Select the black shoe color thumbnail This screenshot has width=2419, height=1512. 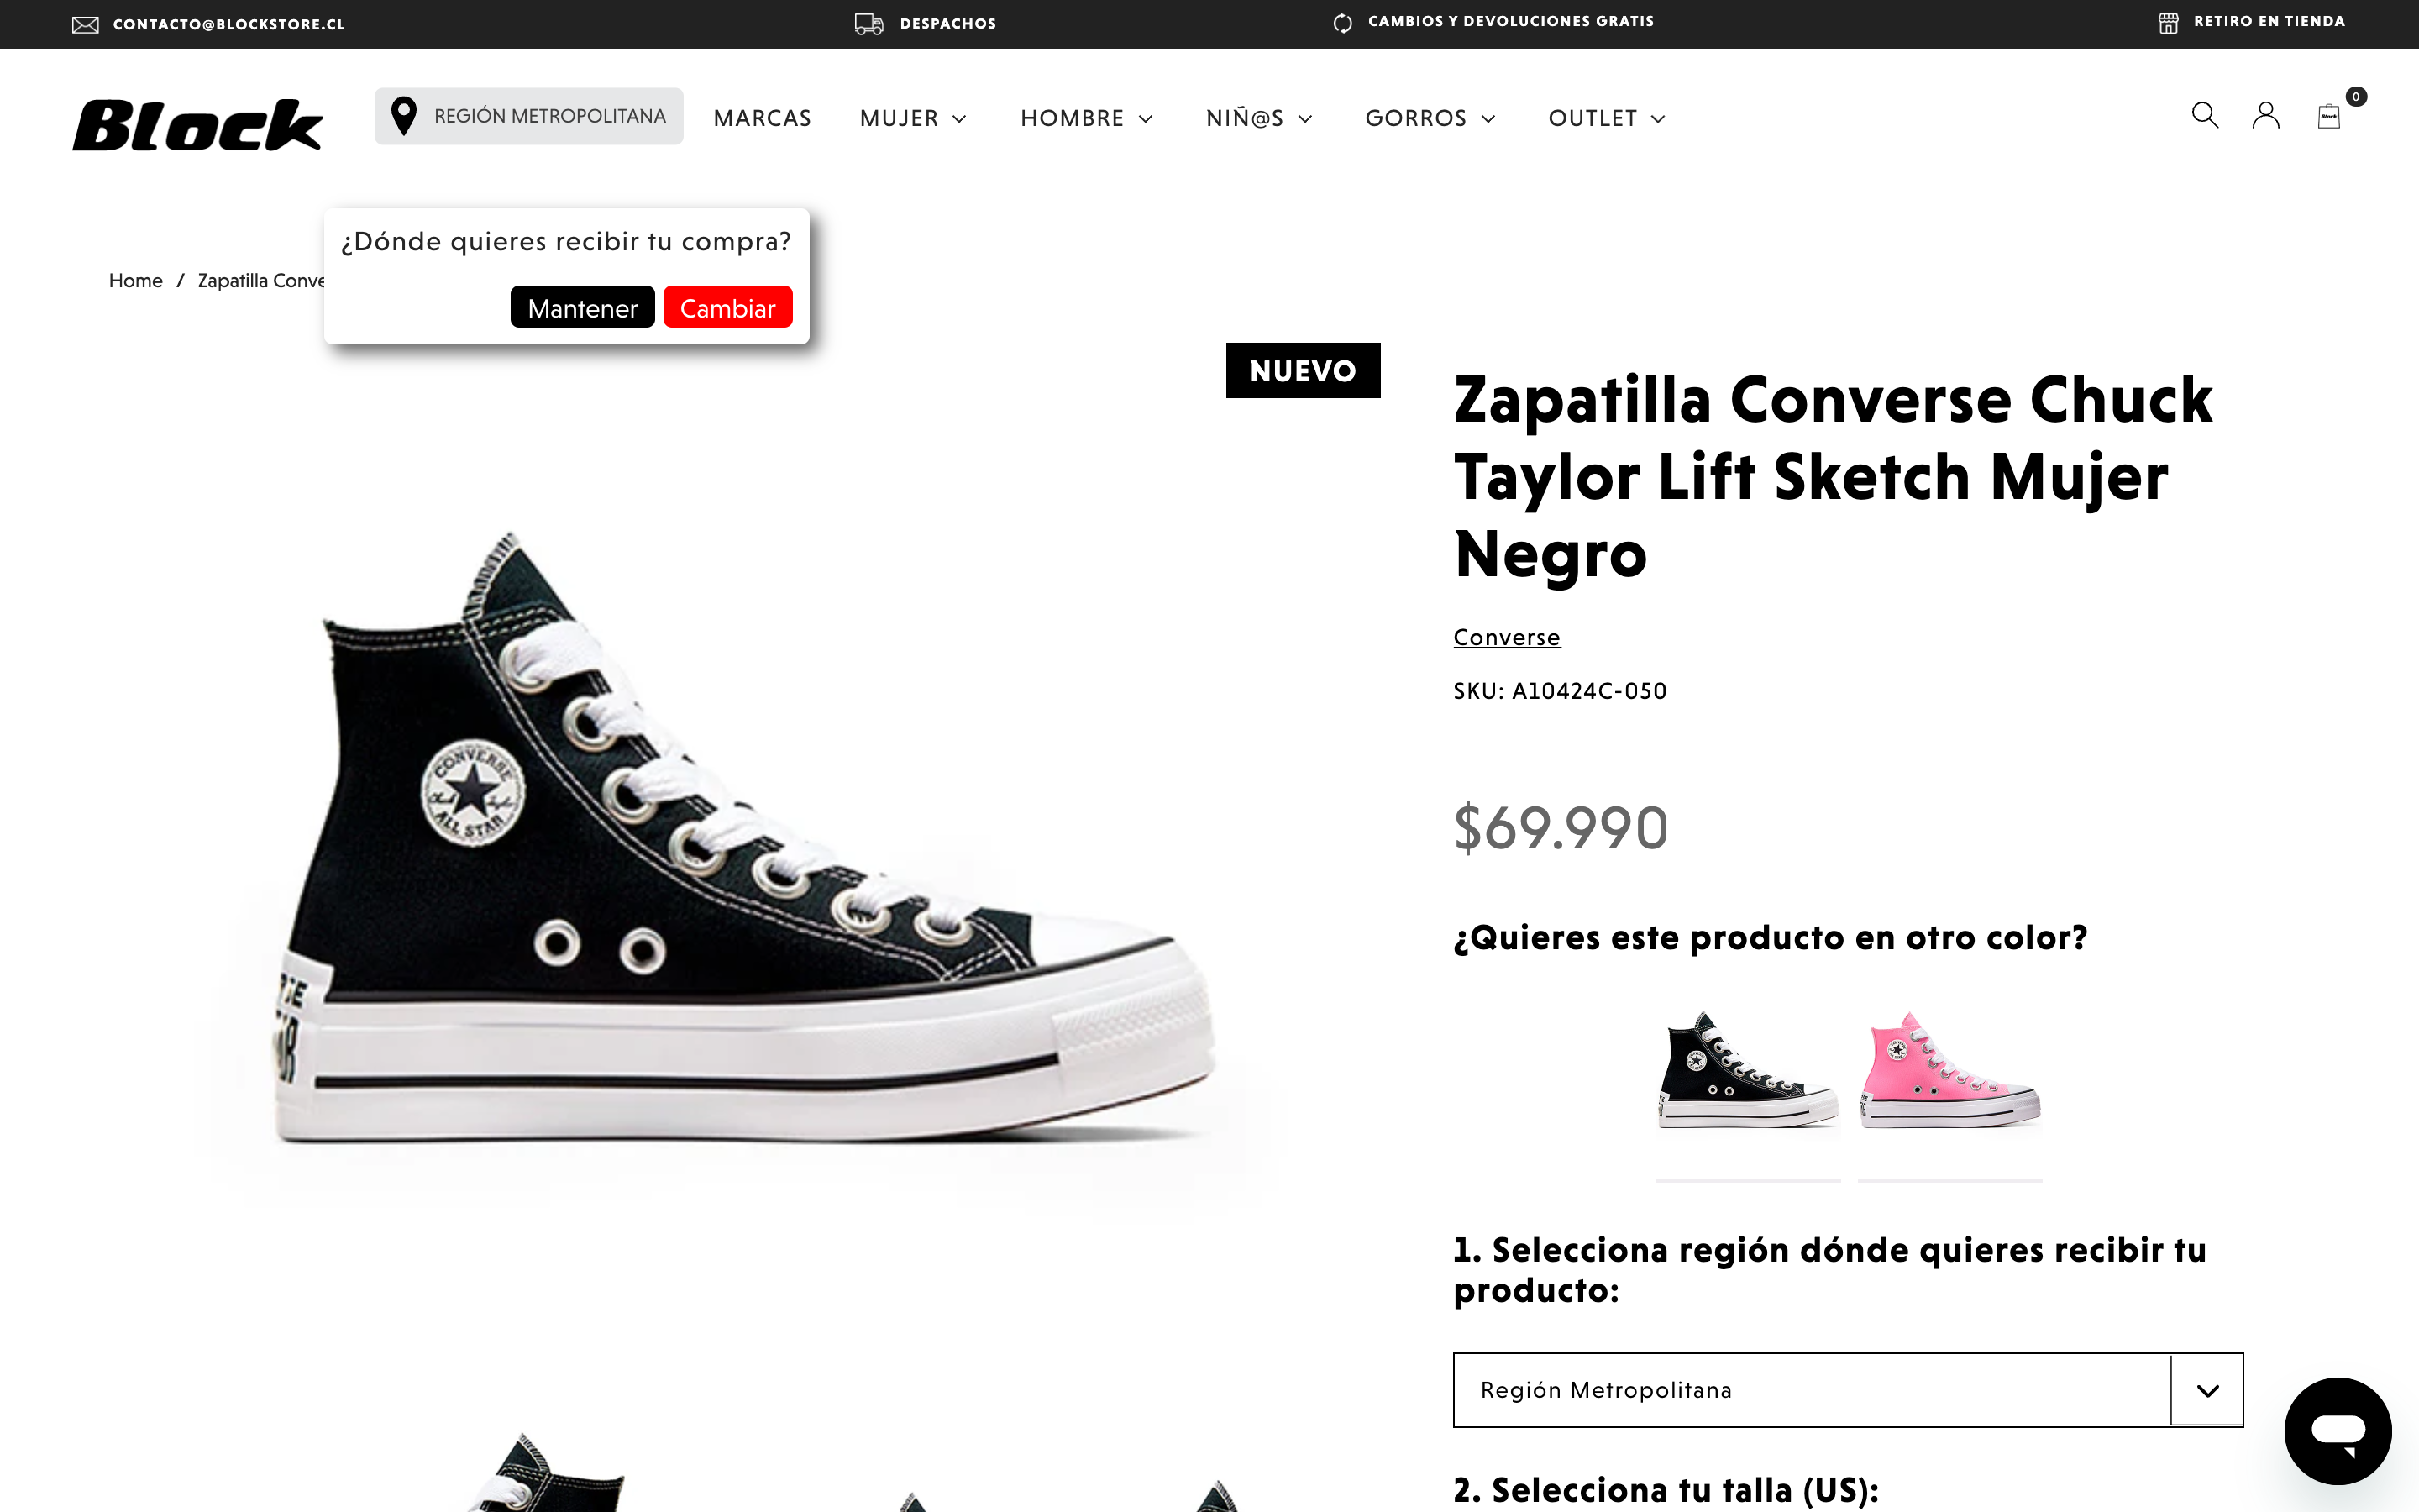(1747, 1070)
